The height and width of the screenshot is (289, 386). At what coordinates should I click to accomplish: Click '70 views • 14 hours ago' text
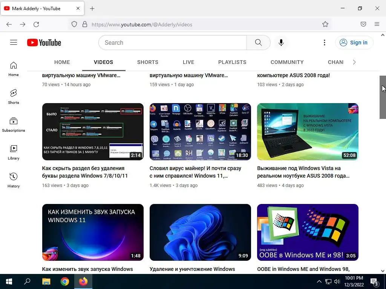(x=66, y=85)
